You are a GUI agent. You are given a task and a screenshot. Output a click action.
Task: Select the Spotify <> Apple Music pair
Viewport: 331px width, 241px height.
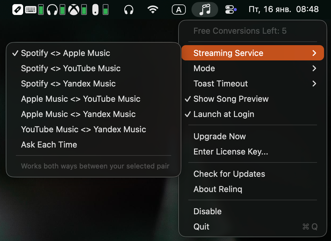[65, 53]
